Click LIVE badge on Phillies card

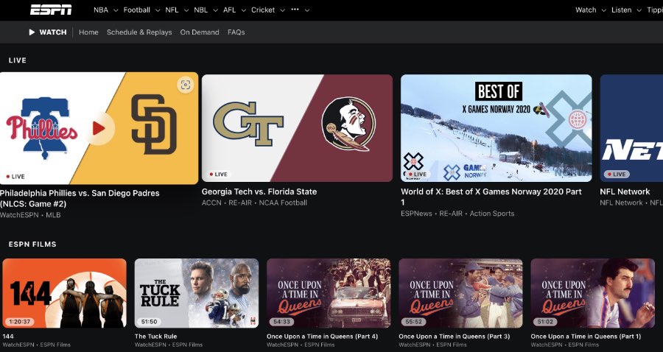(15, 177)
